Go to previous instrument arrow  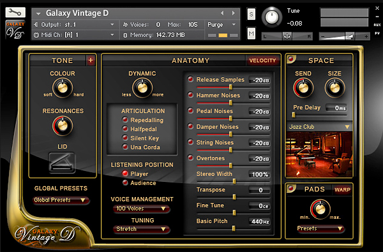(x=222, y=13)
